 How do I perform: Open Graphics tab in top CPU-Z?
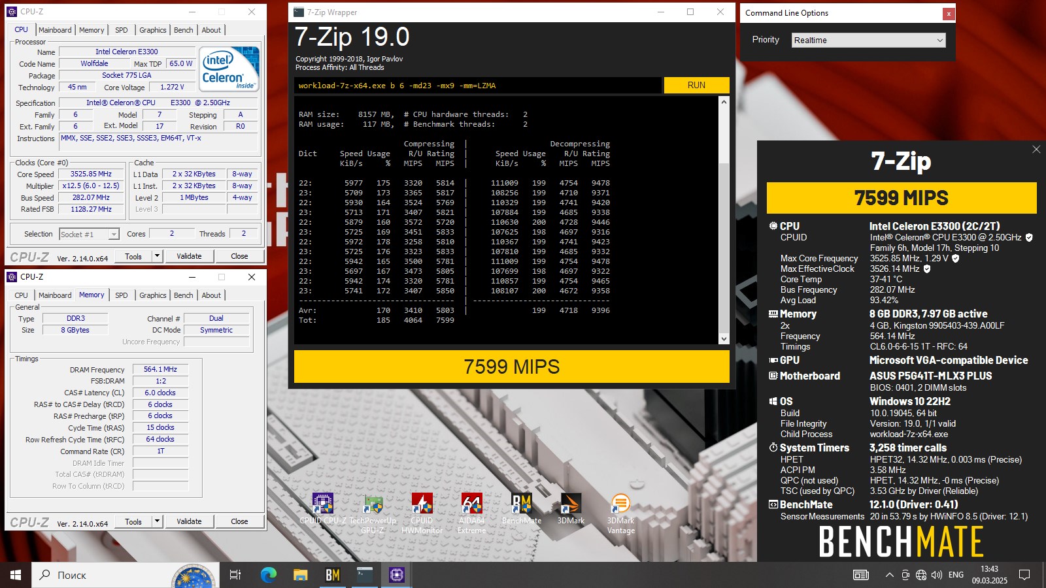(152, 30)
